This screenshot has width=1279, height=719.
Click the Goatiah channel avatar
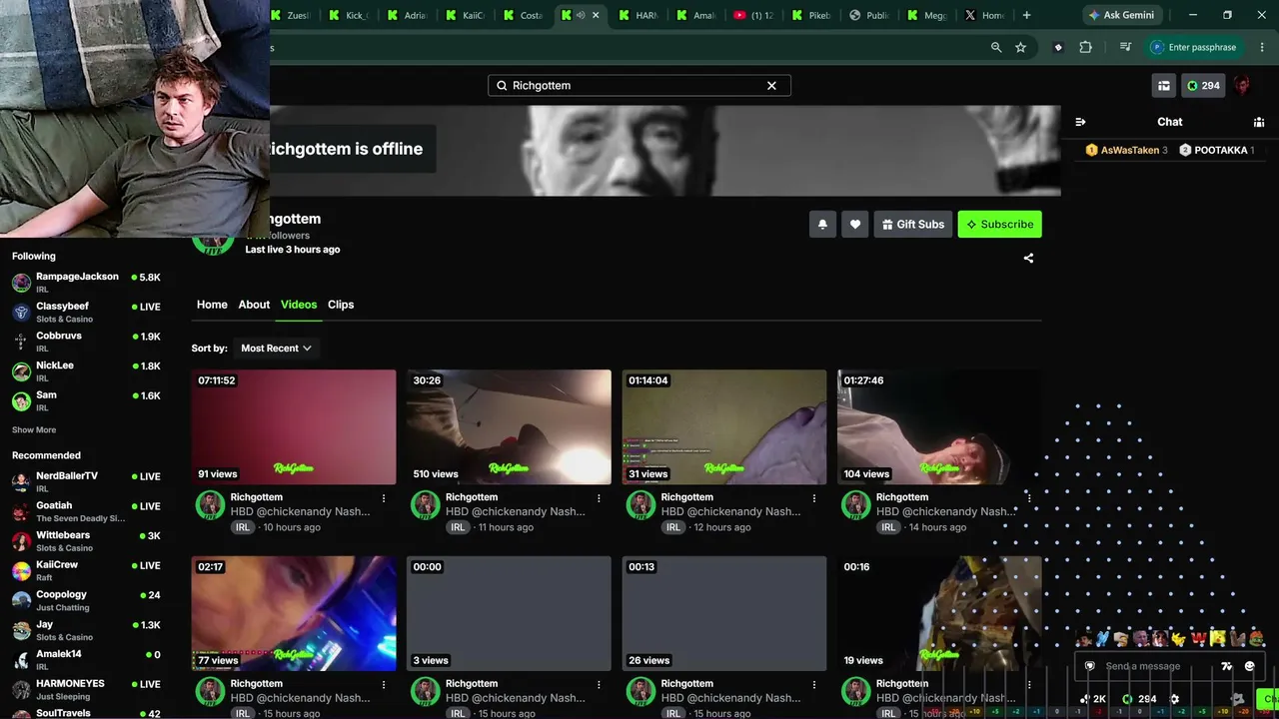(21, 512)
